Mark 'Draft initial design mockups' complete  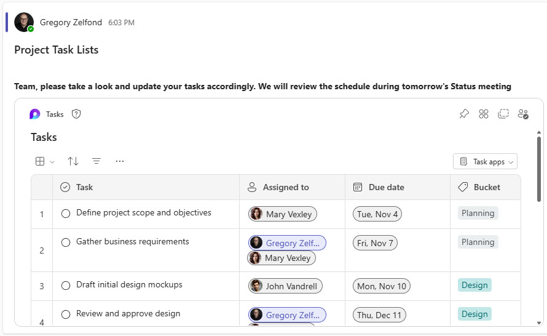point(66,286)
